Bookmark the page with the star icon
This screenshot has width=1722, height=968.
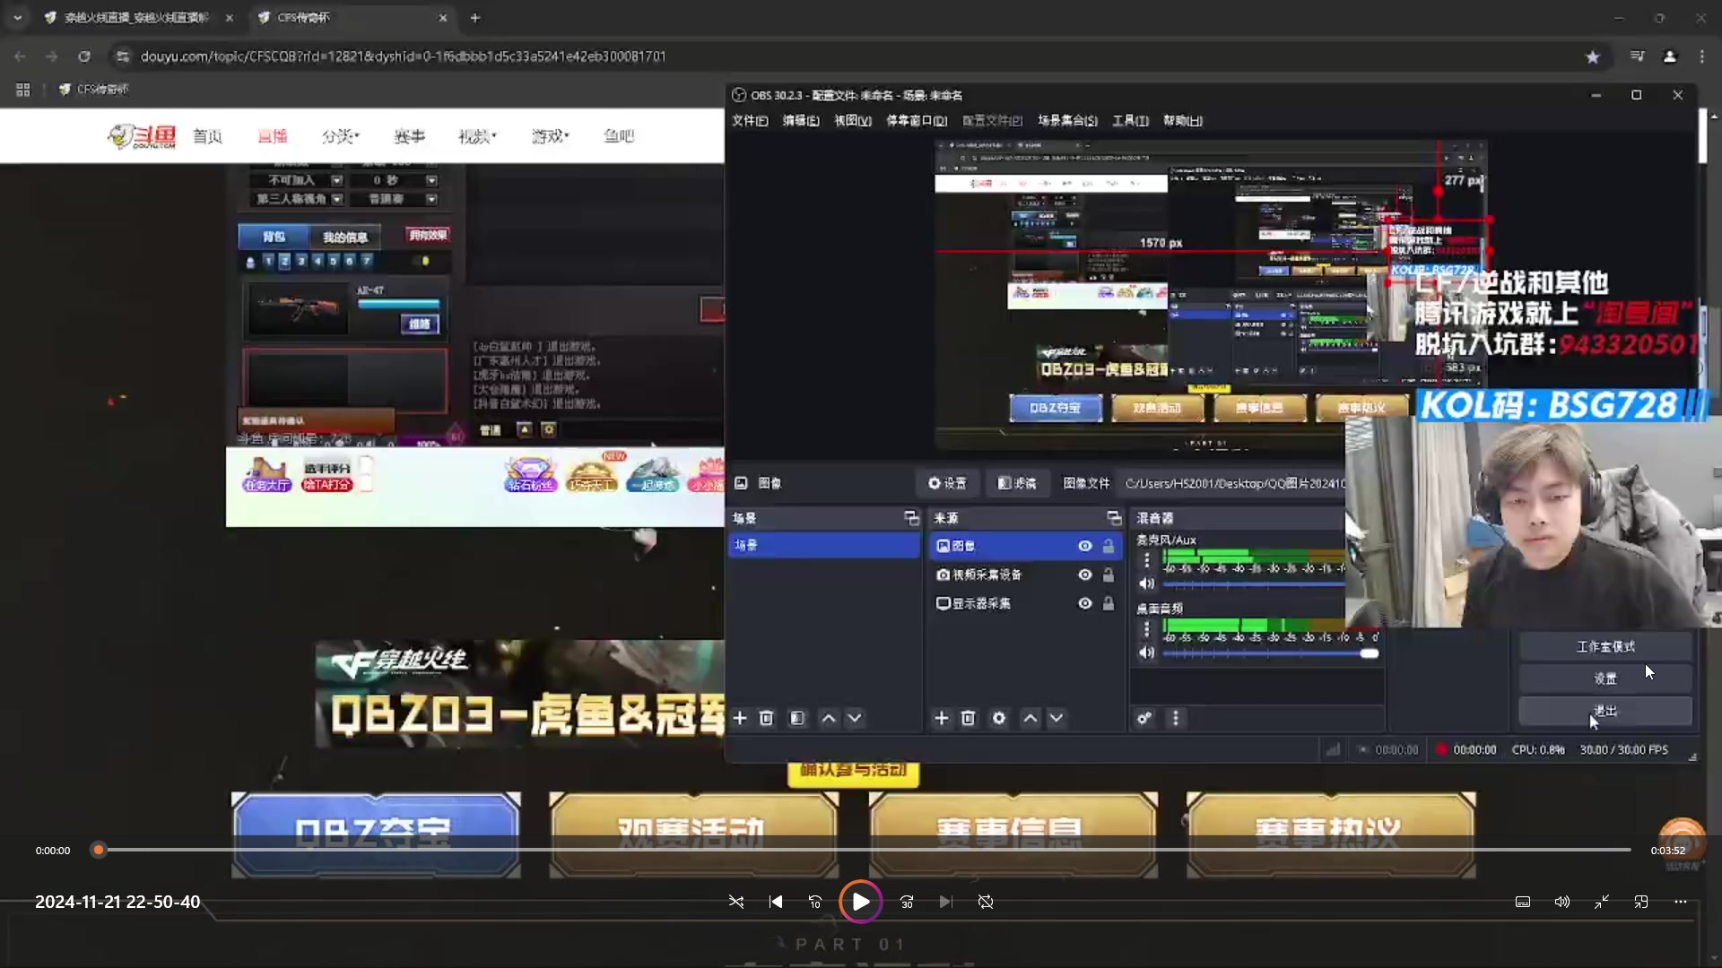[x=1593, y=56]
